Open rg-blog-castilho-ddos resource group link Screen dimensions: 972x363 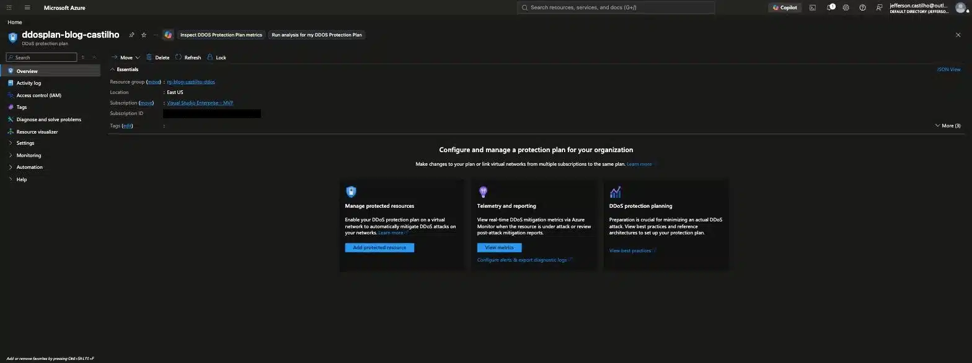[x=191, y=82]
